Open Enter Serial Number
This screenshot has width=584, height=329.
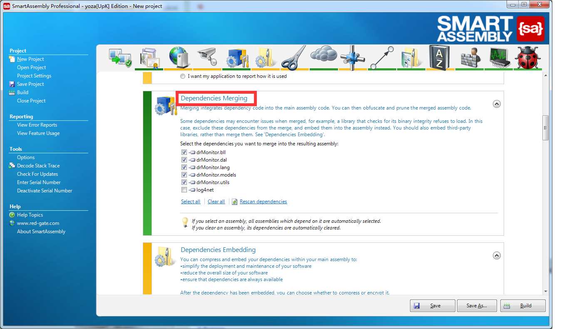[39, 182]
